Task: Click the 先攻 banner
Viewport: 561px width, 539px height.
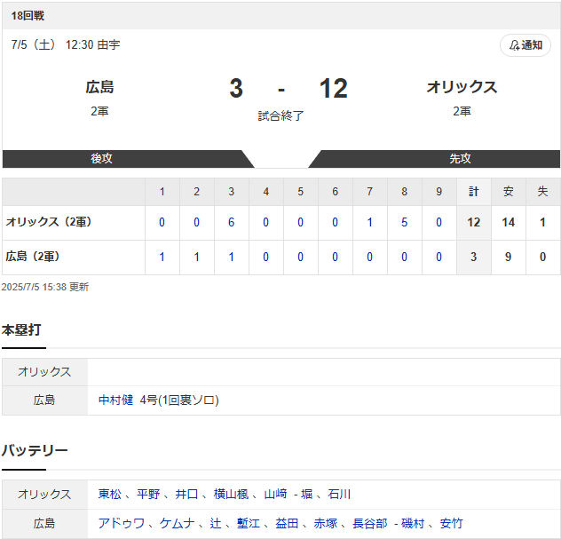Action: tap(460, 158)
